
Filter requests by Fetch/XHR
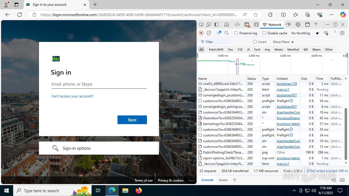[x=216, y=49]
